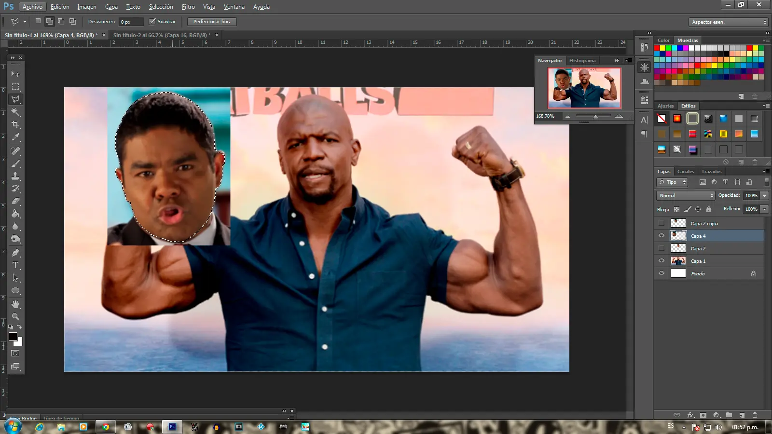The width and height of the screenshot is (772, 434).
Task: Open the collapsed History panel icon
Action: (x=644, y=47)
